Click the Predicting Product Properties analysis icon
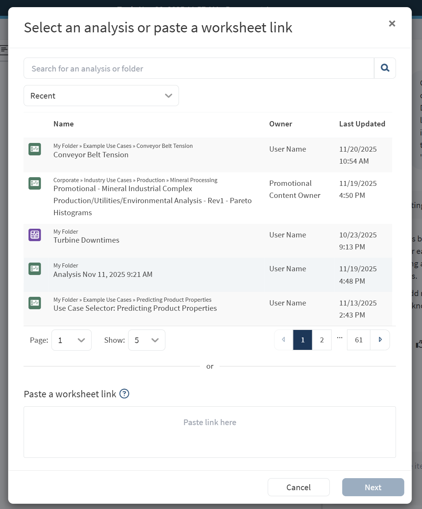Viewport: 422px width, 509px height. coord(35,303)
